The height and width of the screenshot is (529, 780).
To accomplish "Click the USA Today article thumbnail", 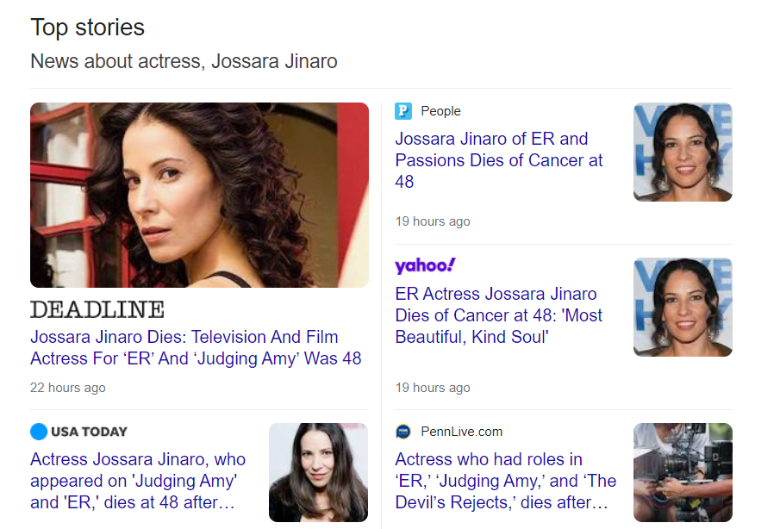I will (x=318, y=472).
